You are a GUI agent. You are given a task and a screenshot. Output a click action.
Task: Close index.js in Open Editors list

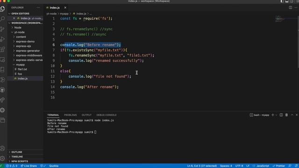pos(14,18)
